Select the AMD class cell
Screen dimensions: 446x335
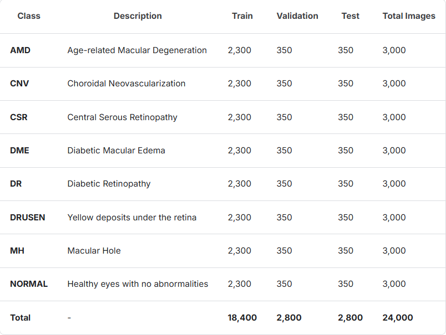point(20,50)
